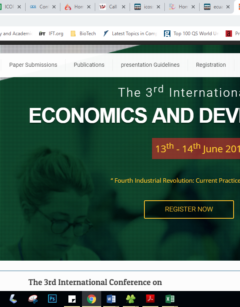Launch Microsoft Word from the taskbar

point(111,299)
